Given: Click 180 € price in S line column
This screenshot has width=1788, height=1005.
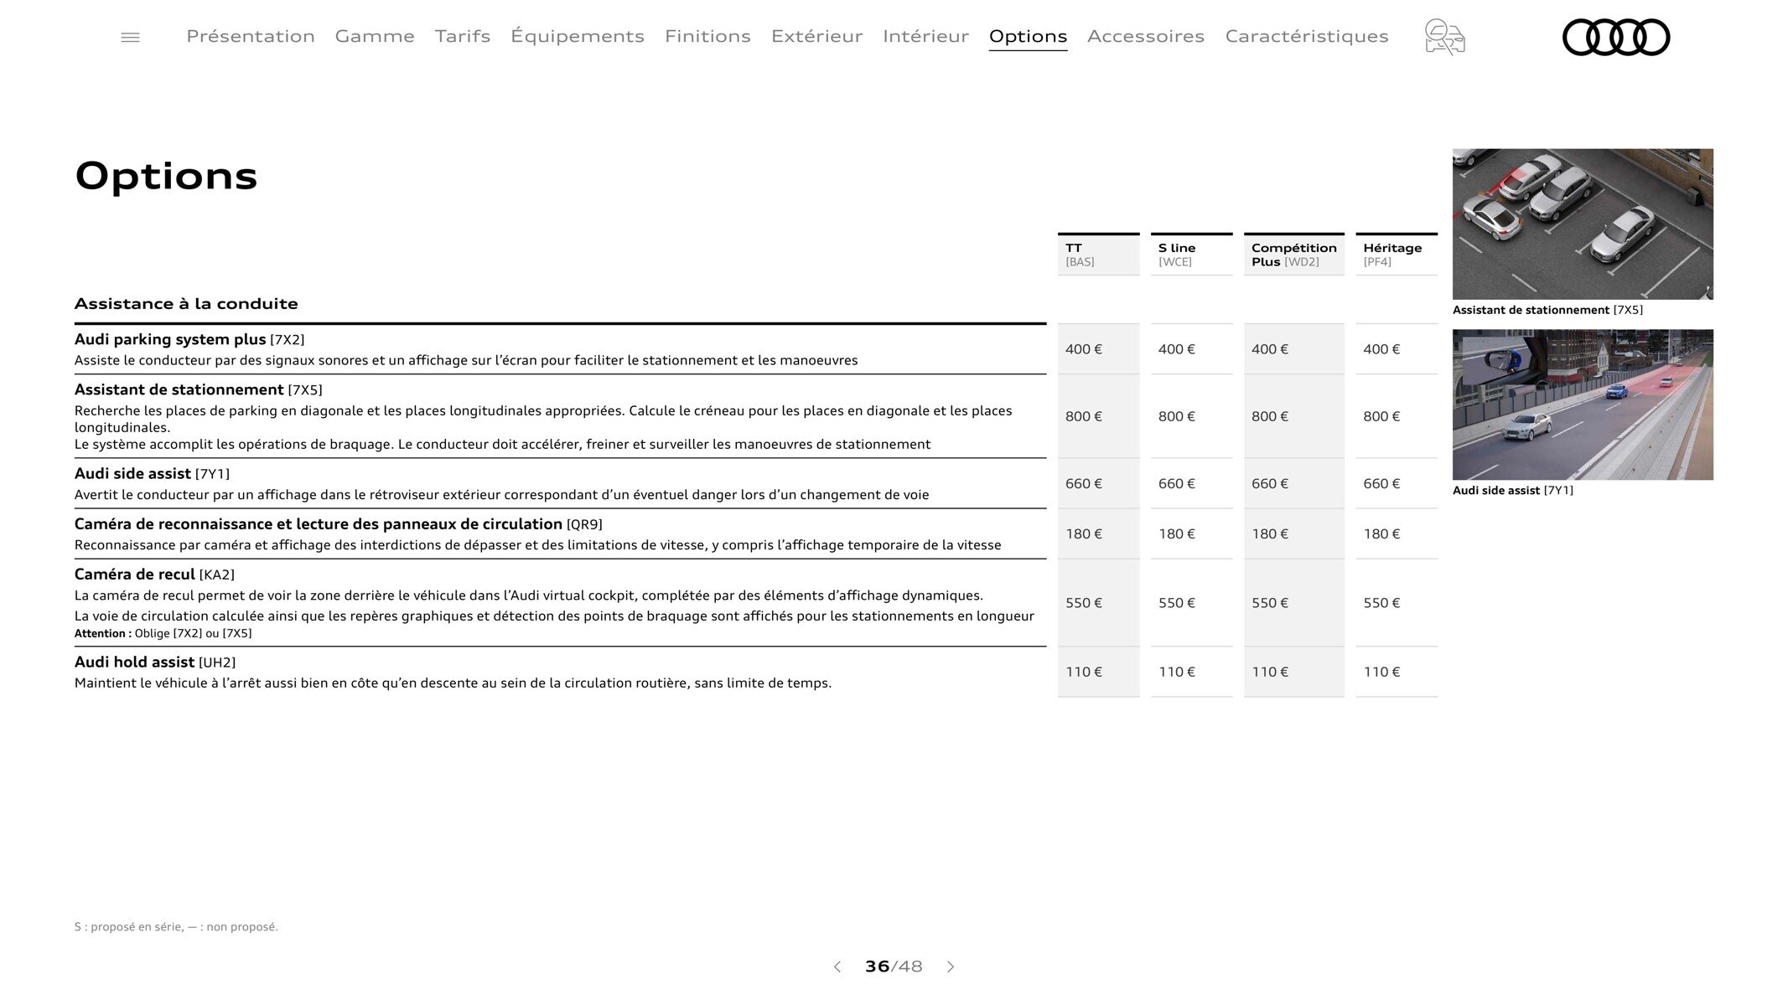Looking at the screenshot, I should tap(1177, 533).
